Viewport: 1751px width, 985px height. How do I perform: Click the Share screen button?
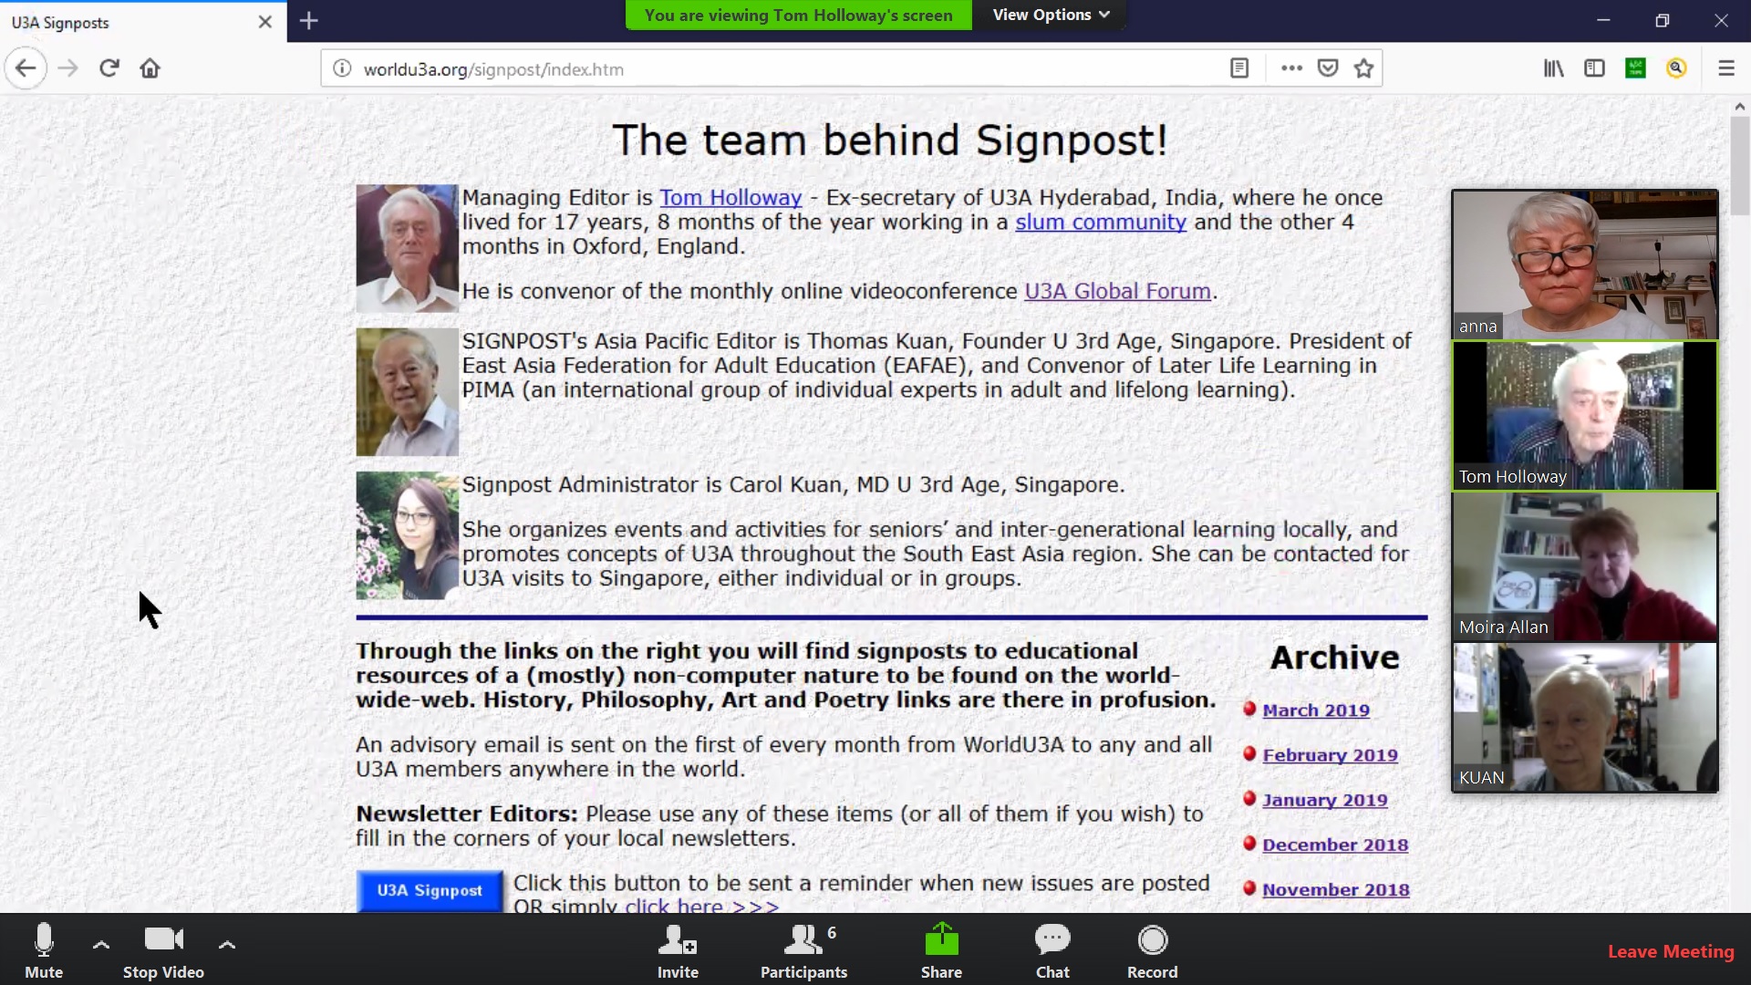click(941, 950)
